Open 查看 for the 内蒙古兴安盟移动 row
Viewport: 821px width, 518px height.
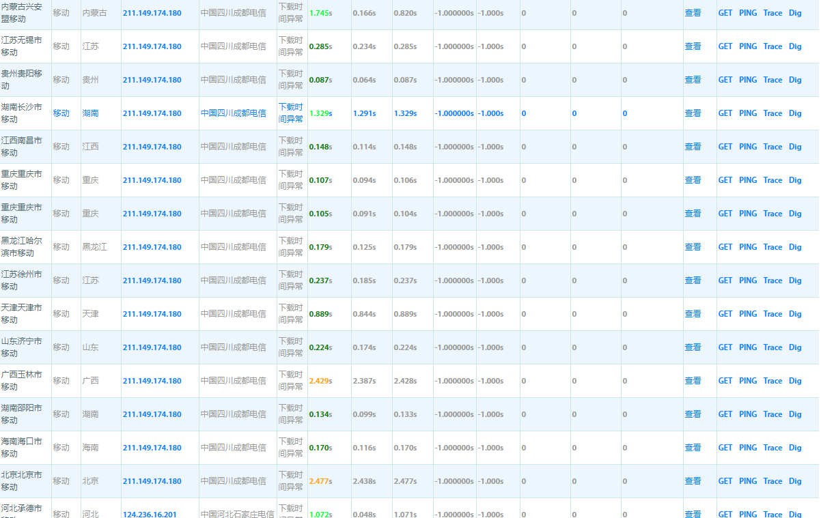tap(693, 13)
